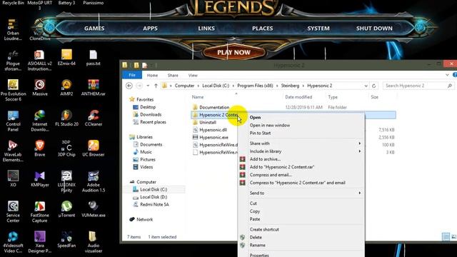Sort by the Date modified column
The width and height of the screenshot is (457, 257).
tap(298, 97)
